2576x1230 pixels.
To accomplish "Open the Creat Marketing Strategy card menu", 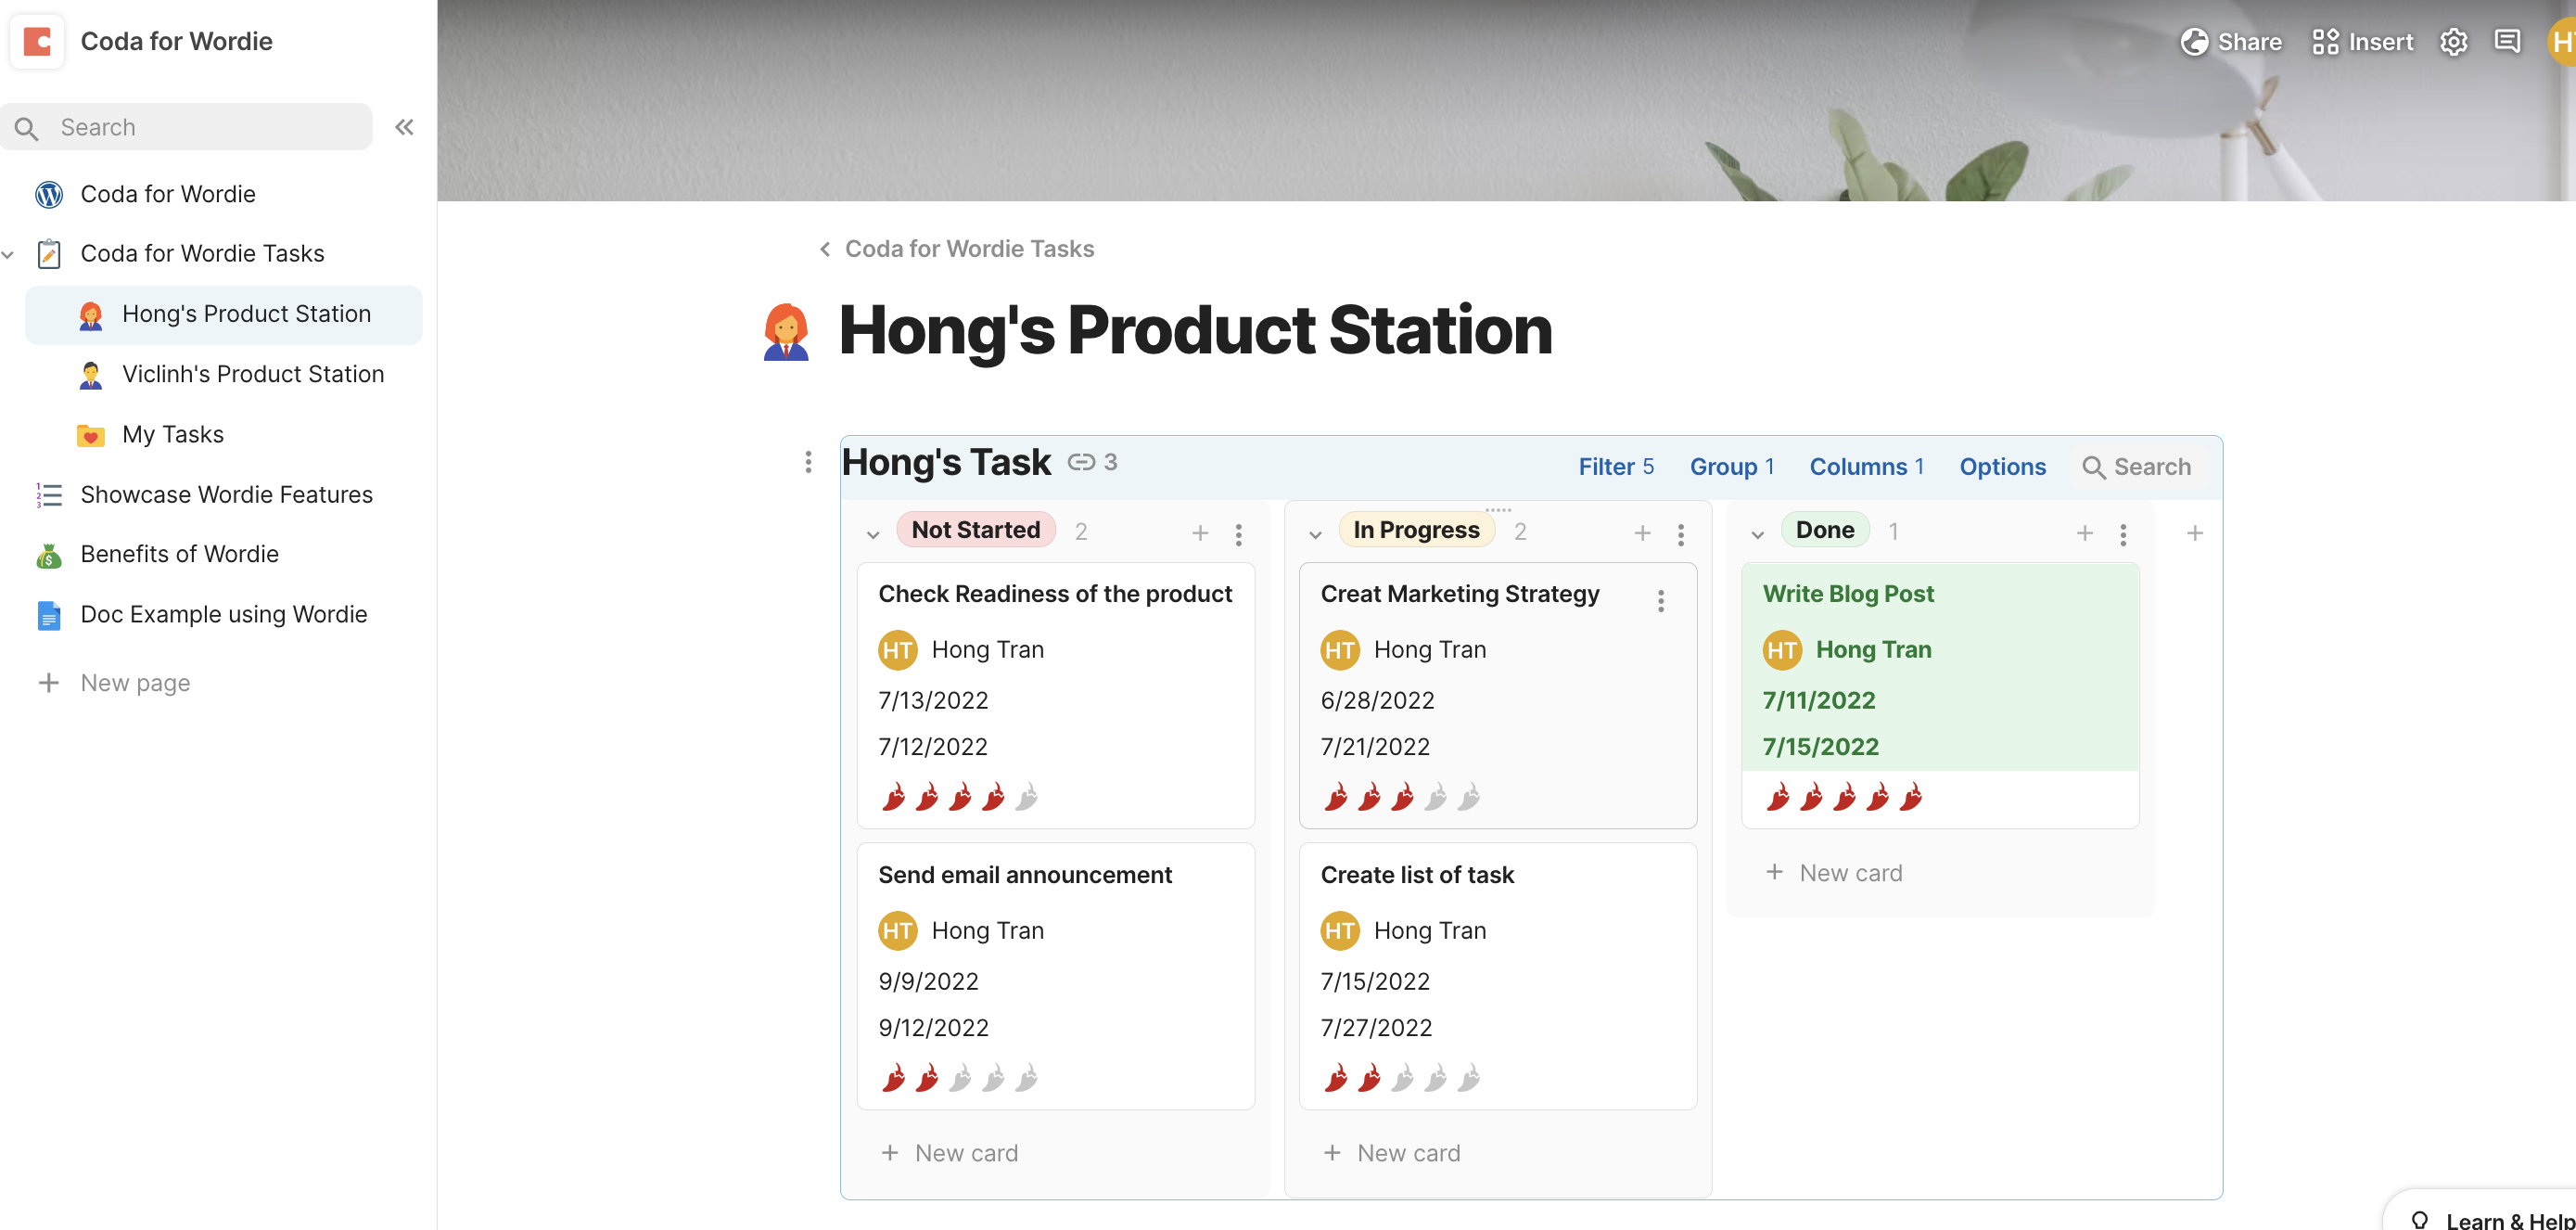I will [1660, 601].
